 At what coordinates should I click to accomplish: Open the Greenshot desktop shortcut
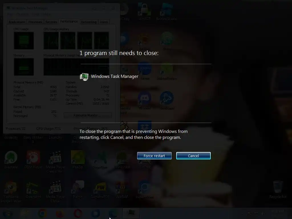(x=33, y=190)
